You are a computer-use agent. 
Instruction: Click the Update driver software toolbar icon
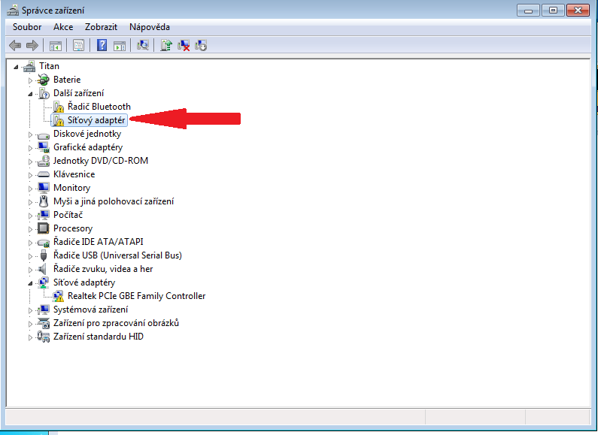[x=166, y=46]
